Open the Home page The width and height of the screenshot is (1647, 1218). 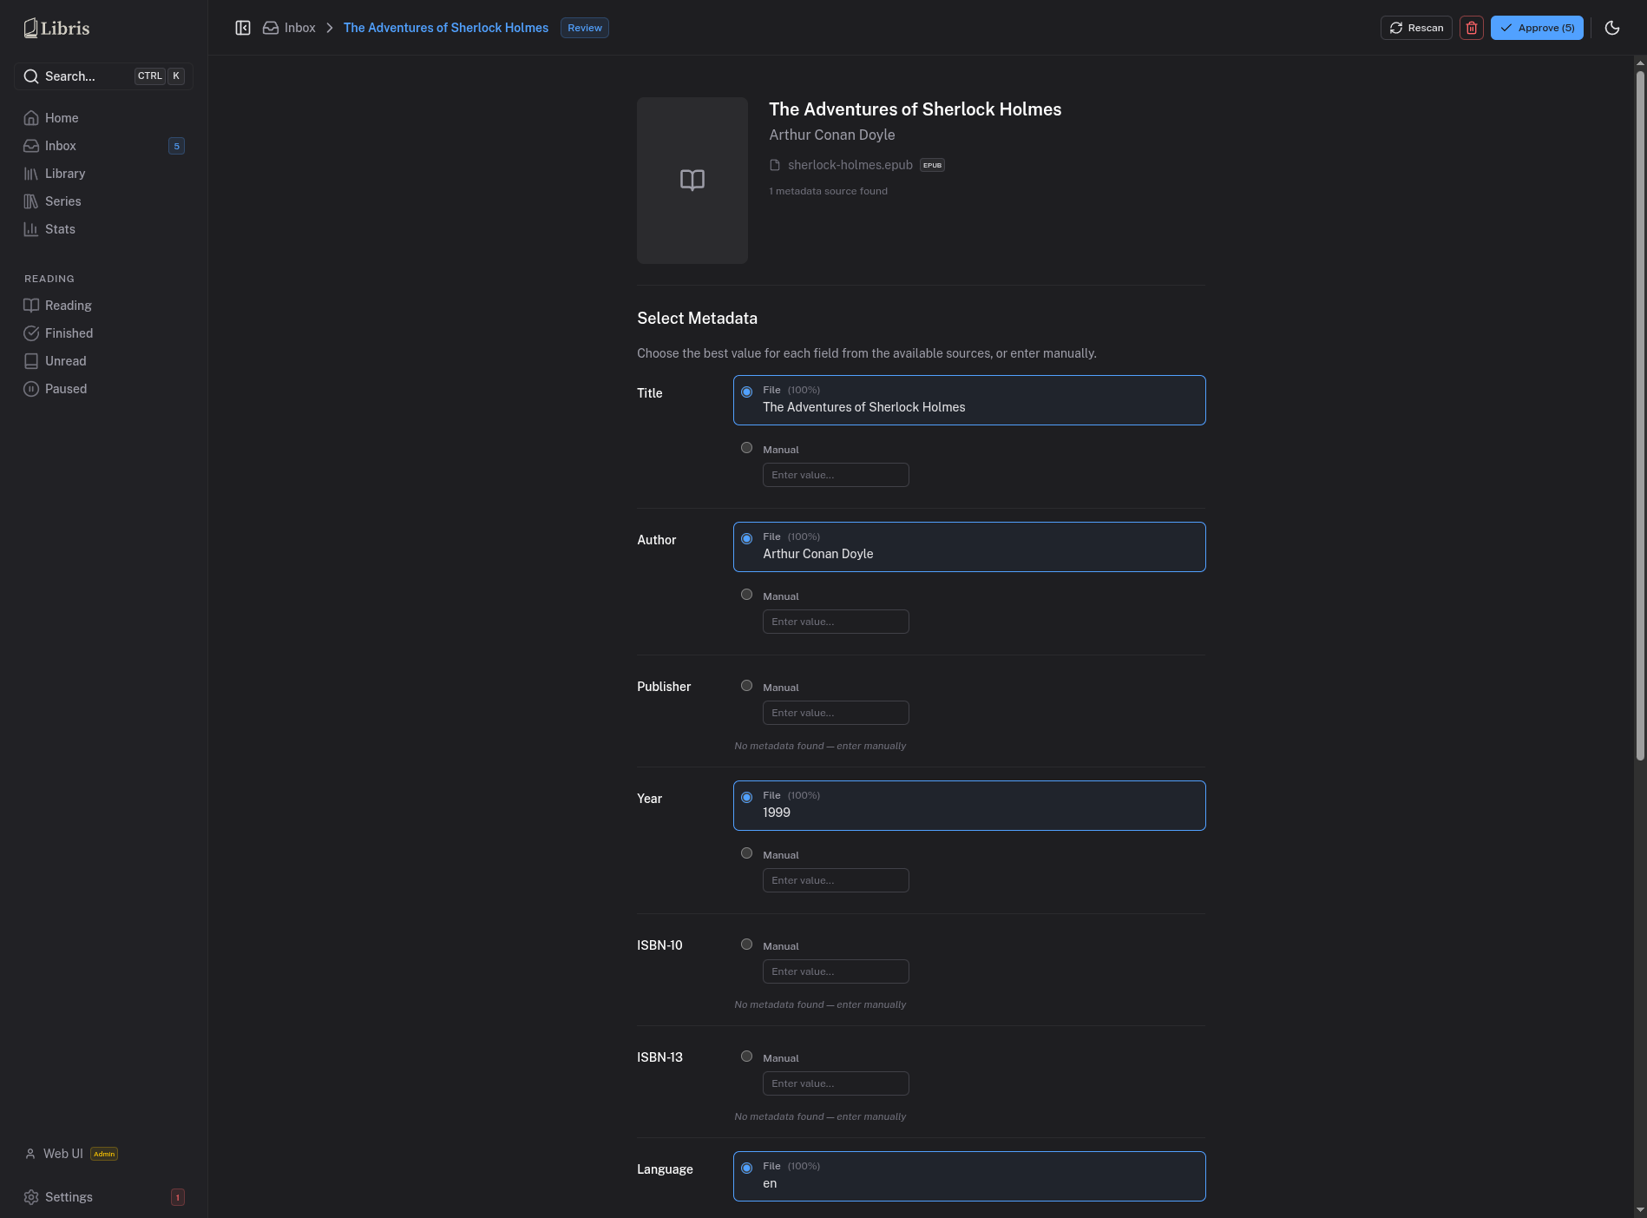coord(103,118)
